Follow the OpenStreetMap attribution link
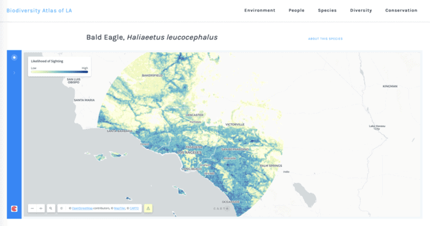This screenshot has height=226, width=430. (82, 208)
